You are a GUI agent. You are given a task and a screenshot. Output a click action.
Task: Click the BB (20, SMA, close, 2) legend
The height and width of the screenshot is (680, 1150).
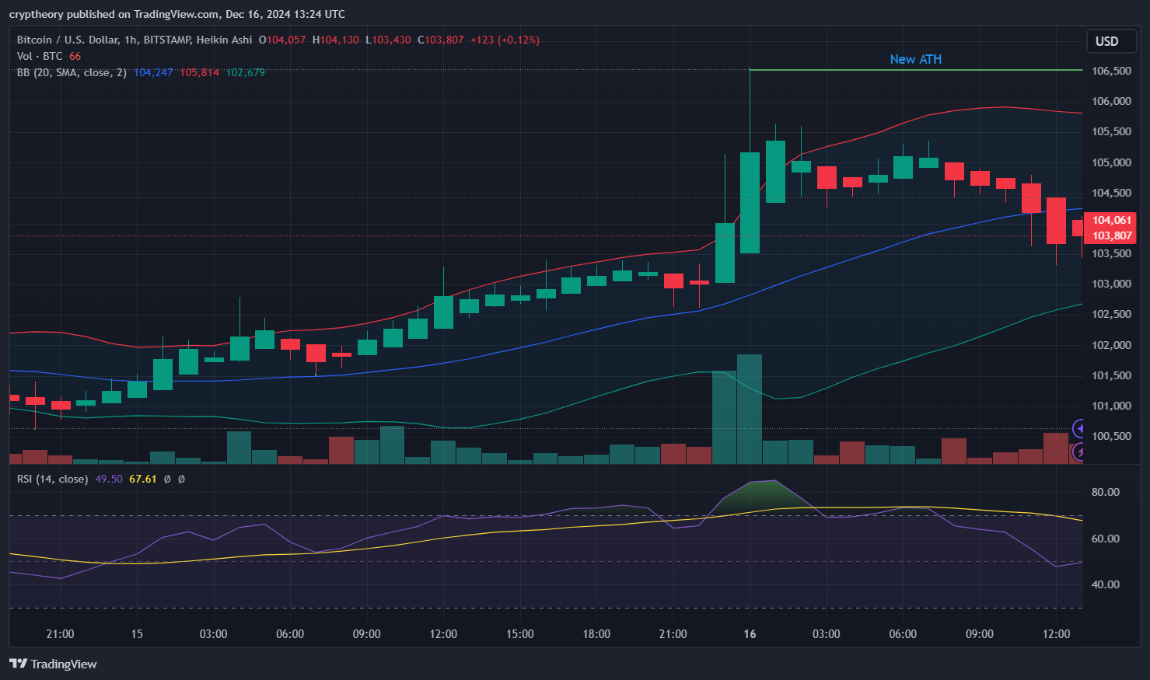(72, 72)
